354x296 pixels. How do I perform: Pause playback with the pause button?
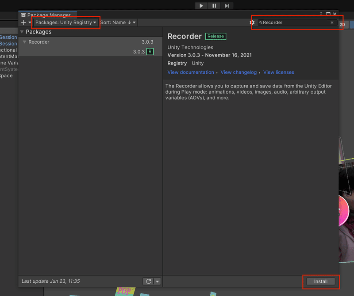[x=214, y=6]
